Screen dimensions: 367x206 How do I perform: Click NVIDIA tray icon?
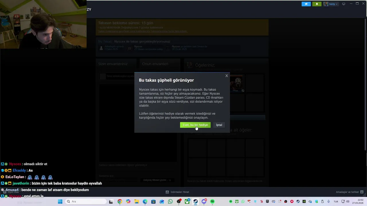[304, 201]
